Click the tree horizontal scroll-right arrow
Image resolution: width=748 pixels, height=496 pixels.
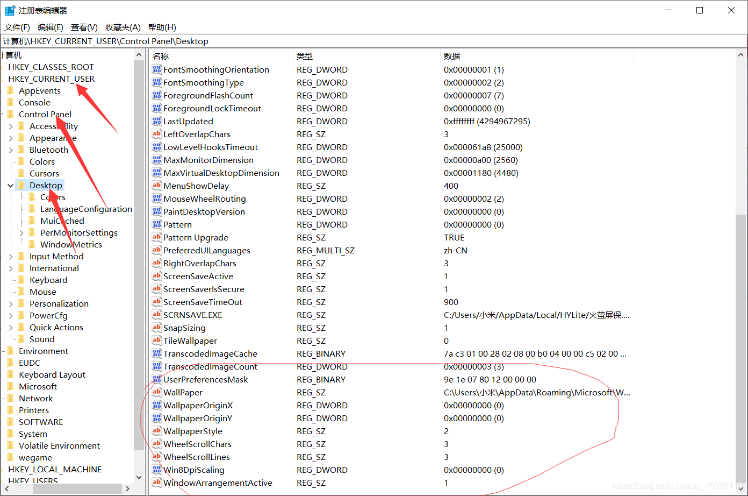[127, 488]
